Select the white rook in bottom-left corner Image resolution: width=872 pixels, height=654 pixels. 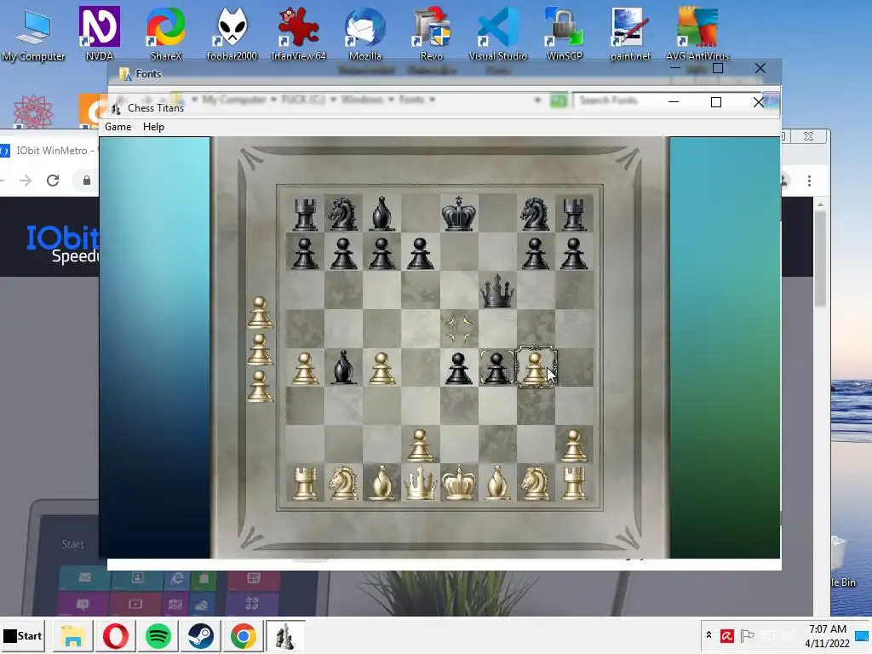pyautogui.click(x=305, y=483)
